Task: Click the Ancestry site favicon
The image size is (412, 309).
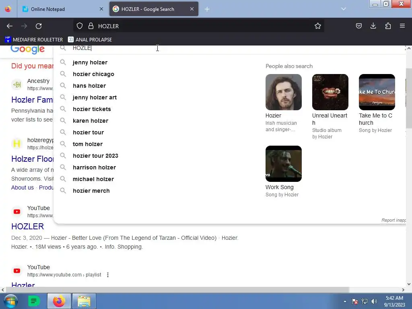Action: click(17, 84)
